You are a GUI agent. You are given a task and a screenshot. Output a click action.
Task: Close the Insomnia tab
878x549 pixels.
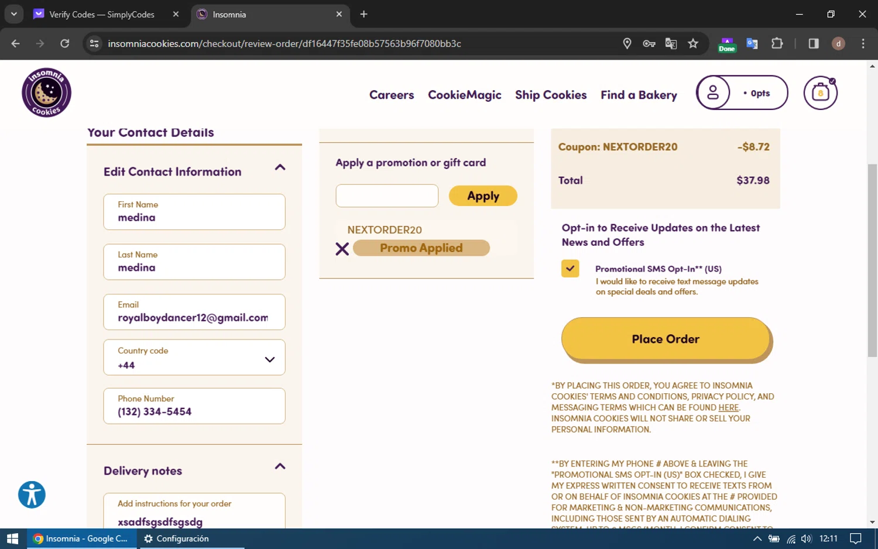coord(339,14)
